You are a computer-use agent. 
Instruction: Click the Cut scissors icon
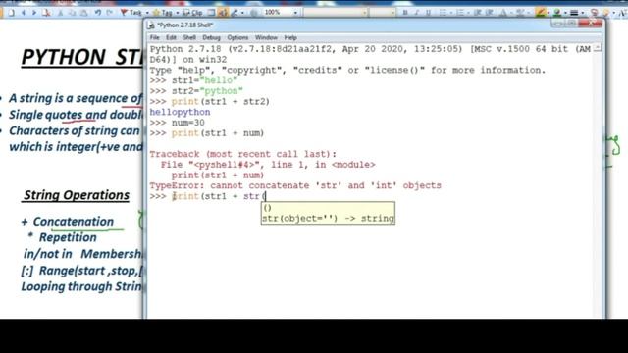pos(61,13)
